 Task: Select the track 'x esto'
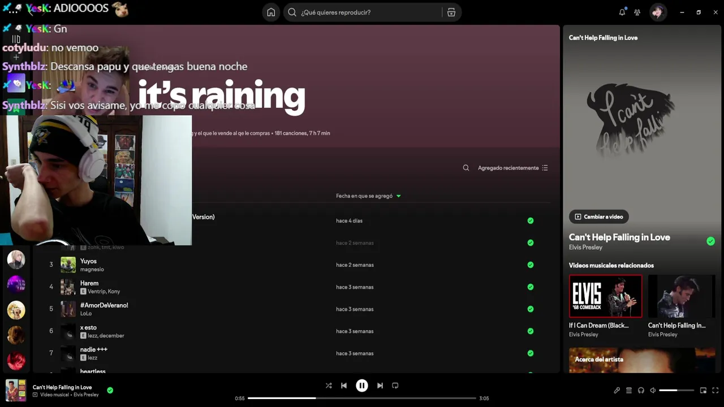[88, 327]
